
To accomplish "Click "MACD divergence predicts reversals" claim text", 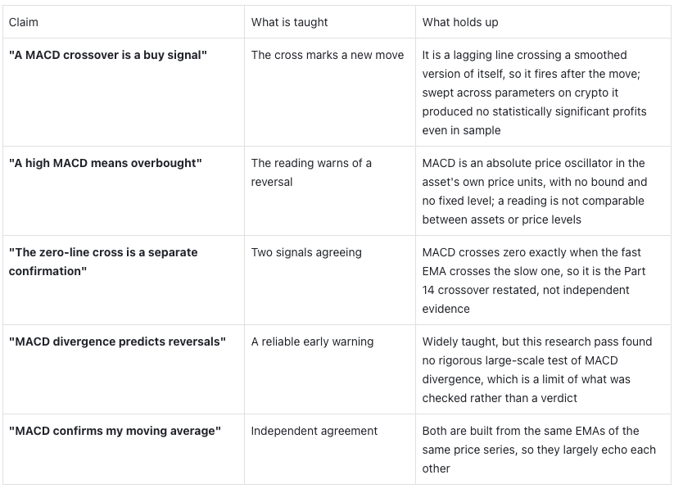I will 117,341.
